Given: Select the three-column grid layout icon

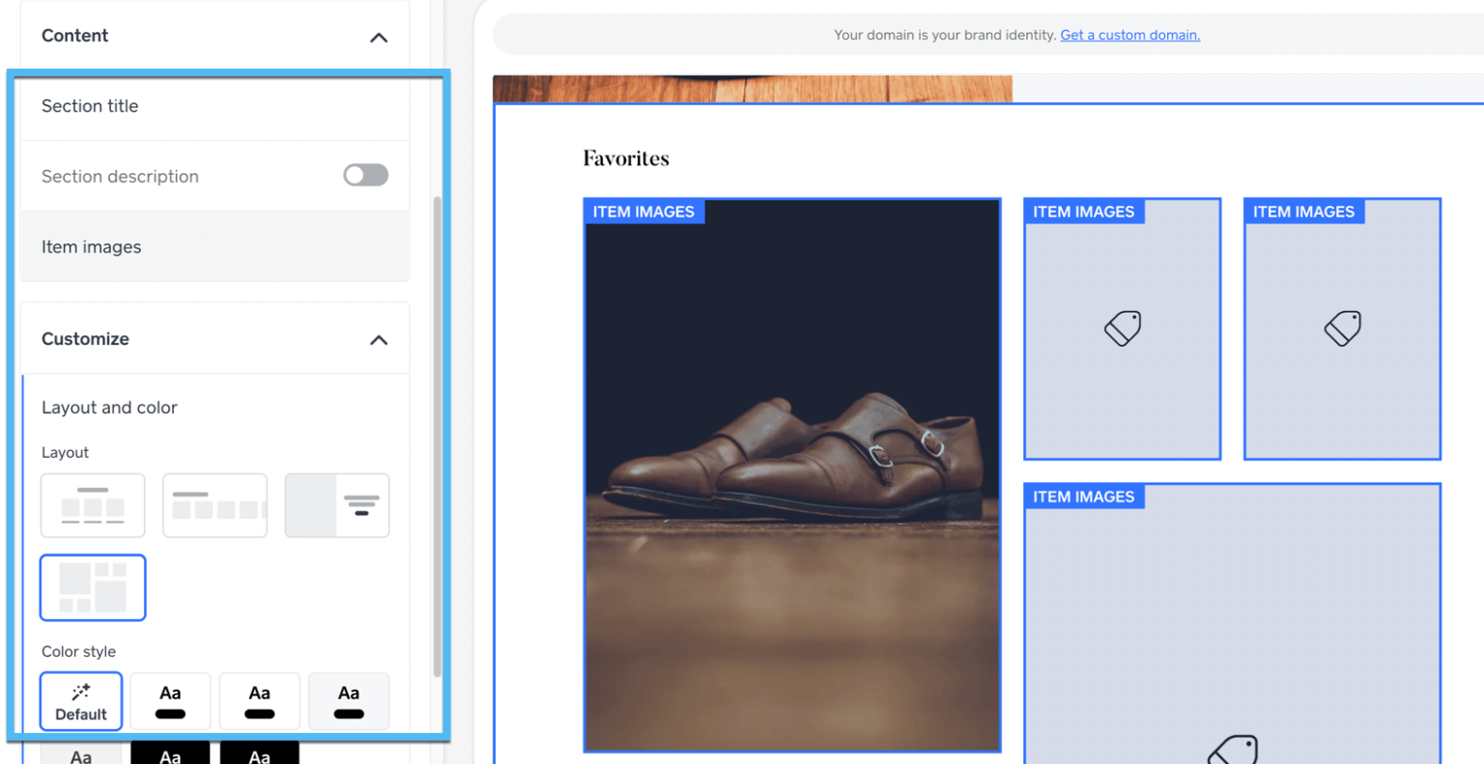Looking at the screenshot, I should click(93, 505).
